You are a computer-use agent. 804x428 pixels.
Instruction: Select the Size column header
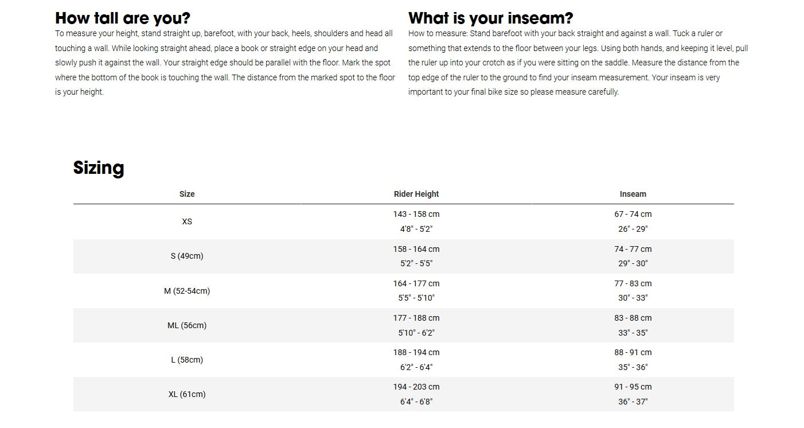tap(187, 194)
